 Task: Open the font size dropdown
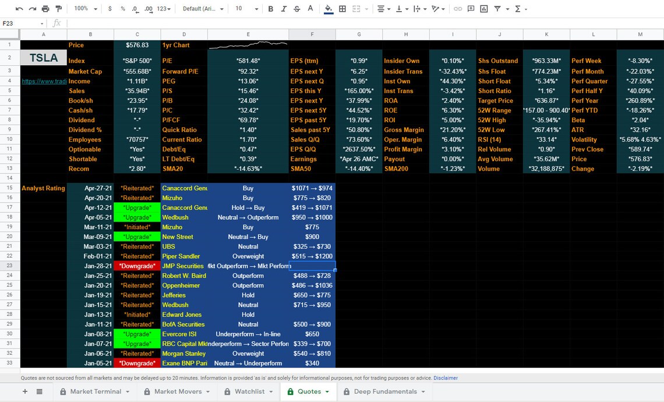[246, 9]
